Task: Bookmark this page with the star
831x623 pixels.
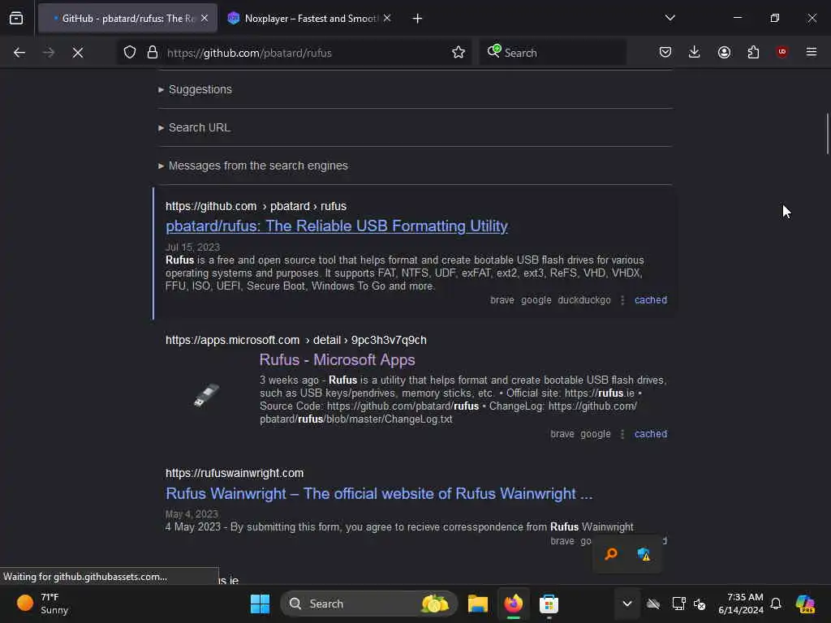Action: click(459, 53)
